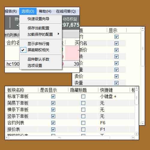Select the 合约列表 row name in panel table
Screen dimensions: 150x150
tap(16, 123)
